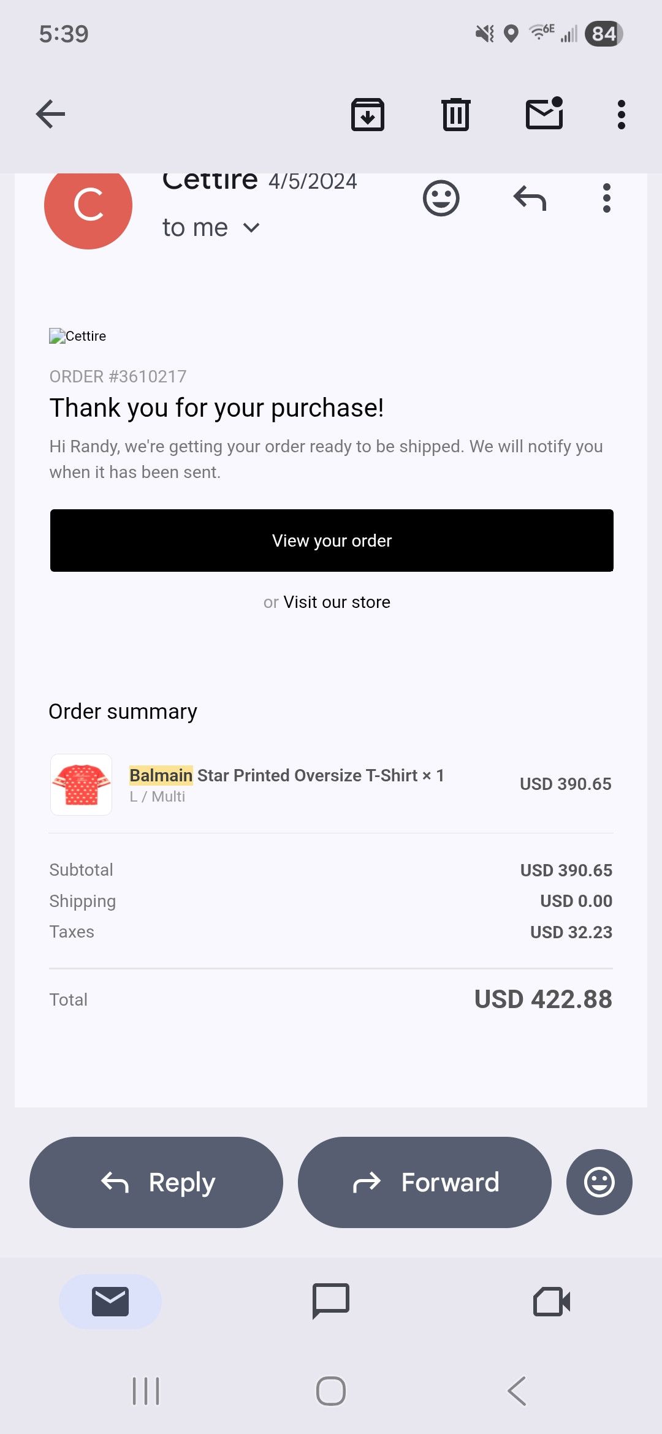The height and width of the screenshot is (1434, 662).
Task: Open the message options three-dot menu
Action: [x=607, y=198]
